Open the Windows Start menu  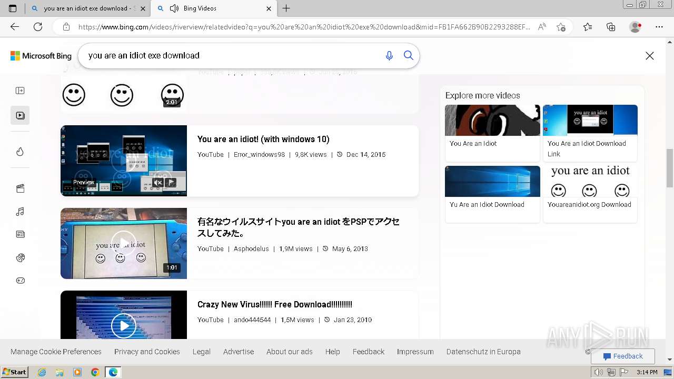click(x=15, y=372)
